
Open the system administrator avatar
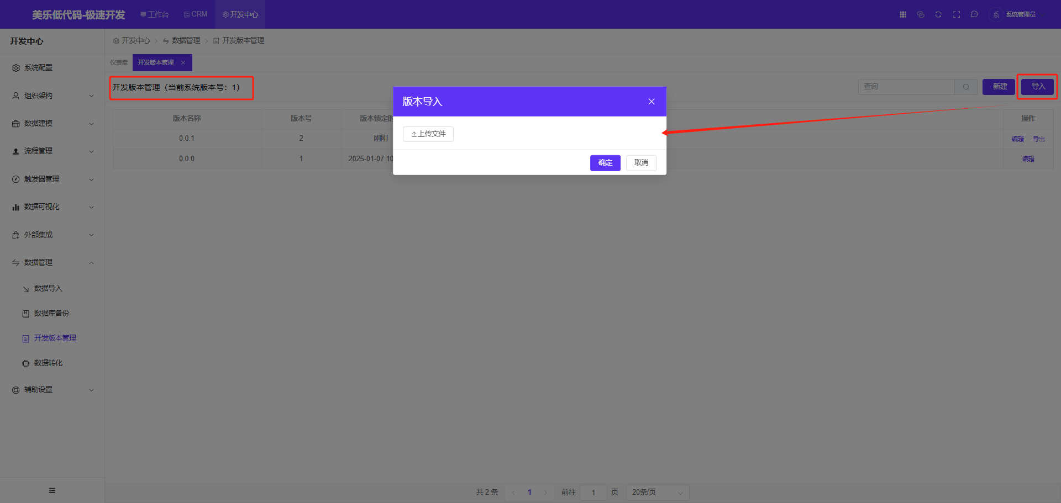[x=996, y=14]
